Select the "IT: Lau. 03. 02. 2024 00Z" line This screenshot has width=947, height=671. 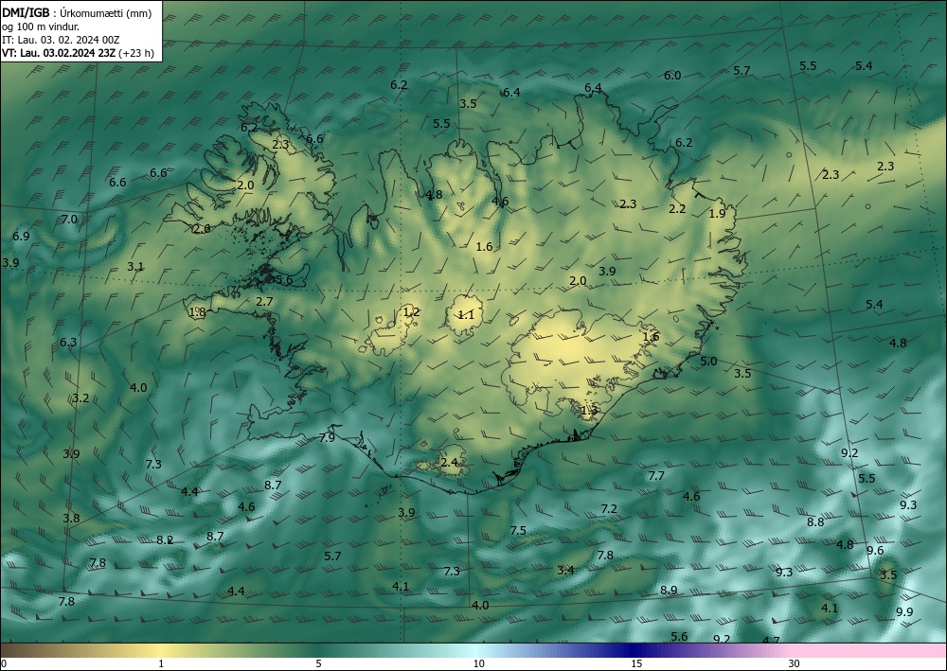pos(61,40)
